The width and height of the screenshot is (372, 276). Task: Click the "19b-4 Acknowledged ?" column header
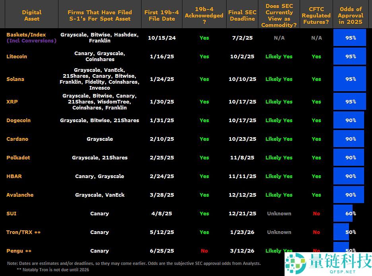click(204, 15)
